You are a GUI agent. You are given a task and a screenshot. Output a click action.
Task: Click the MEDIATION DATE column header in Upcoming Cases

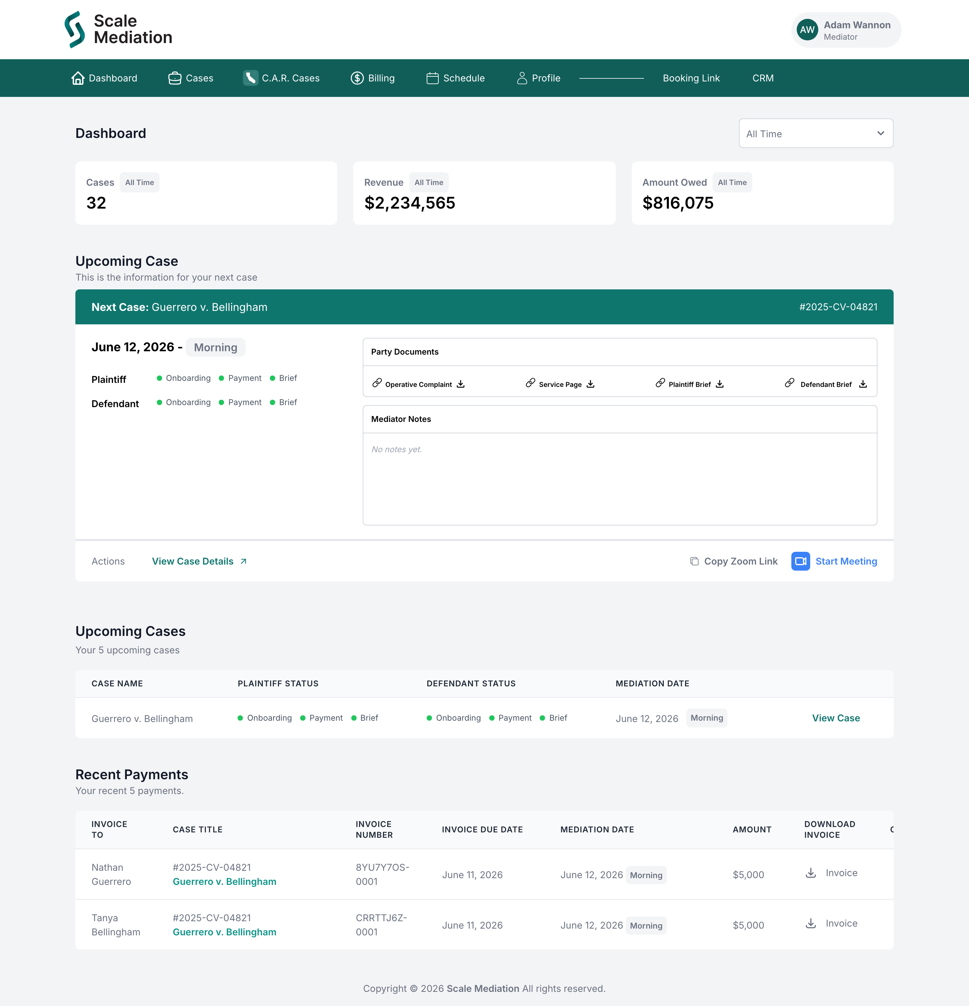(x=652, y=683)
